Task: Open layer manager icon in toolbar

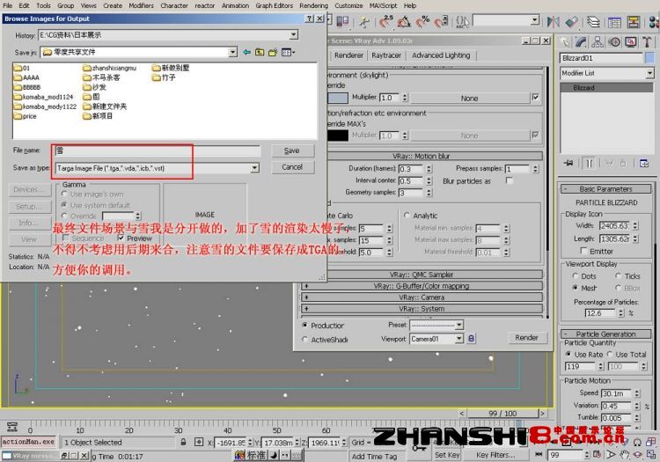Action: tap(593, 21)
